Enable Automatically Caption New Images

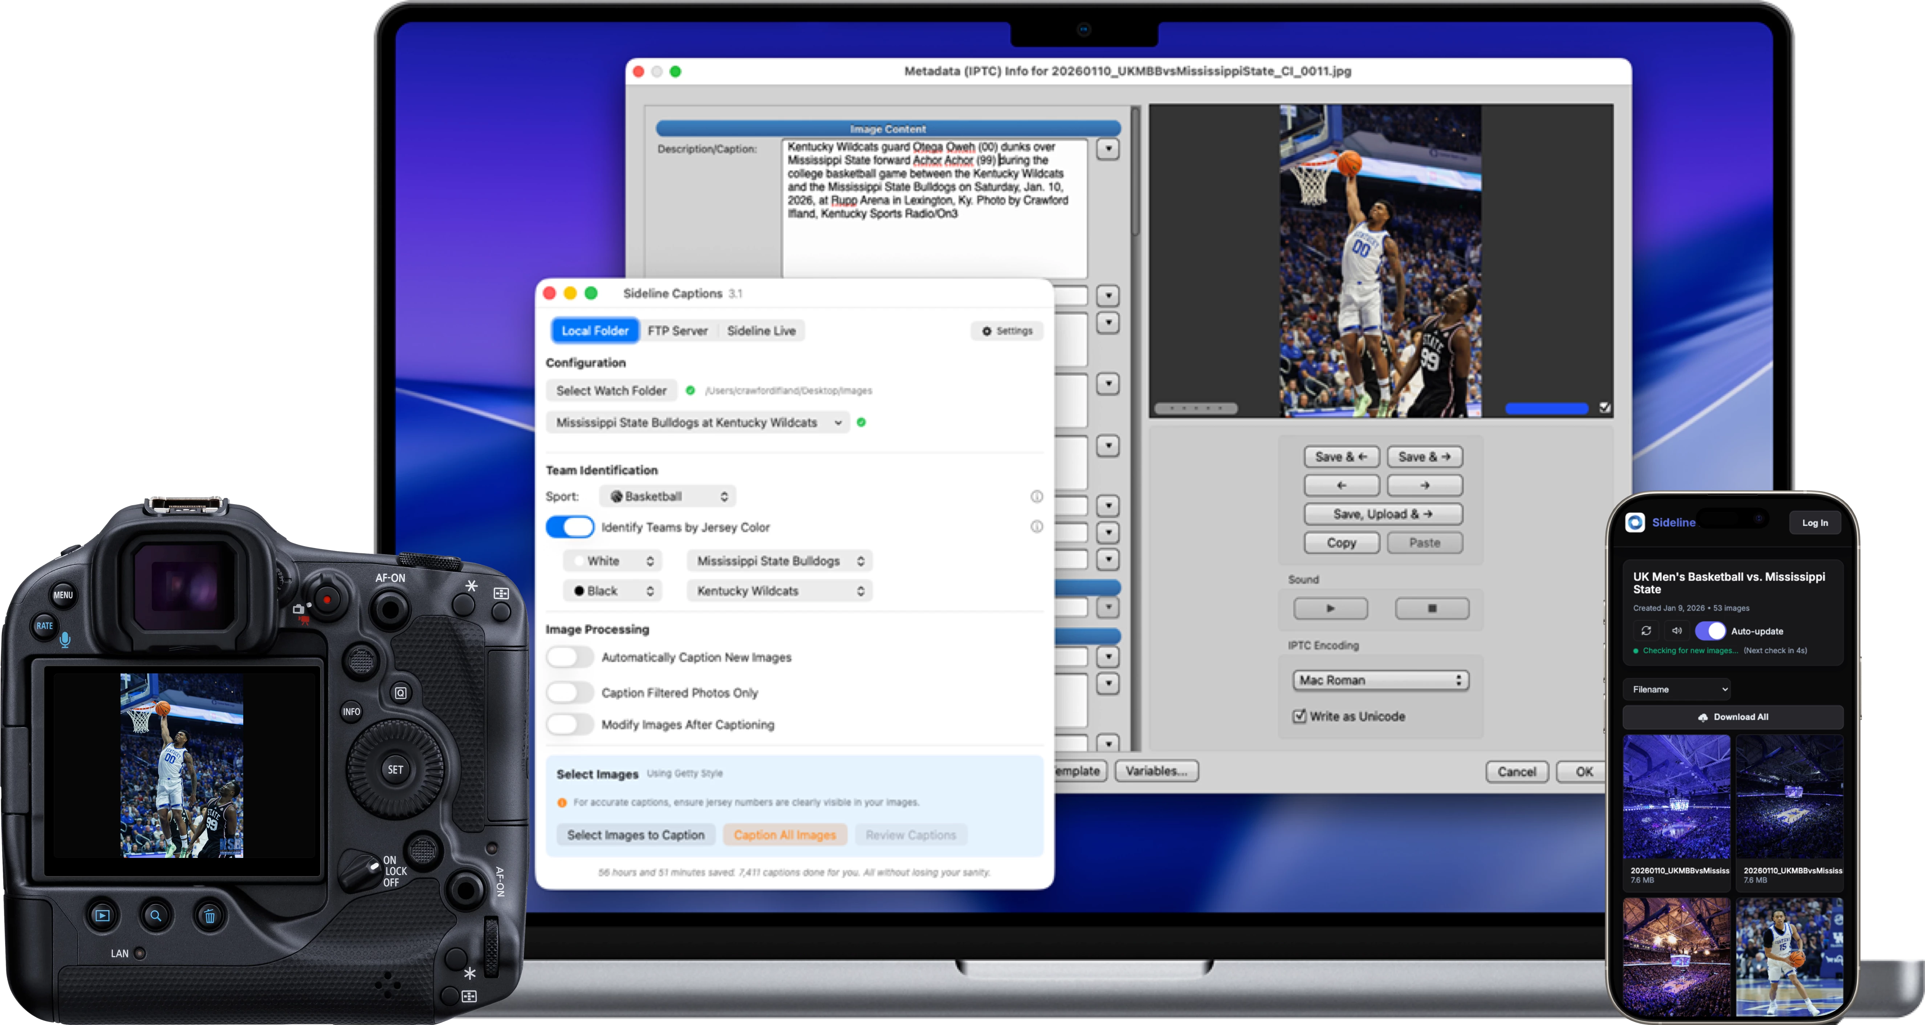[x=569, y=656]
